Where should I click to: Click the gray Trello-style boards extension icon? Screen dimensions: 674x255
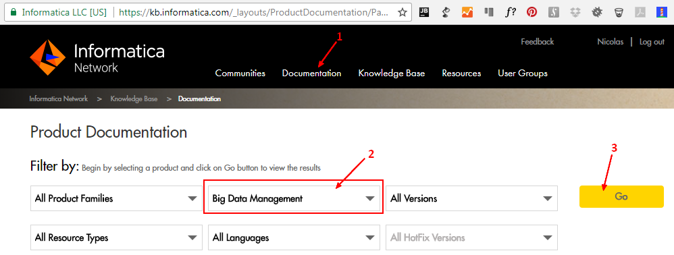click(489, 12)
